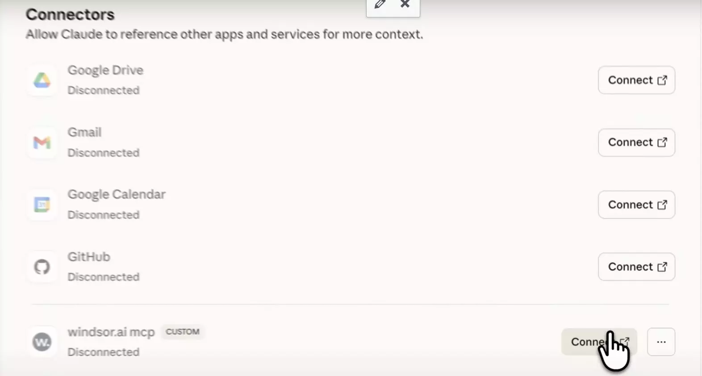Click the windsor.ai mcp logo icon

point(42,342)
